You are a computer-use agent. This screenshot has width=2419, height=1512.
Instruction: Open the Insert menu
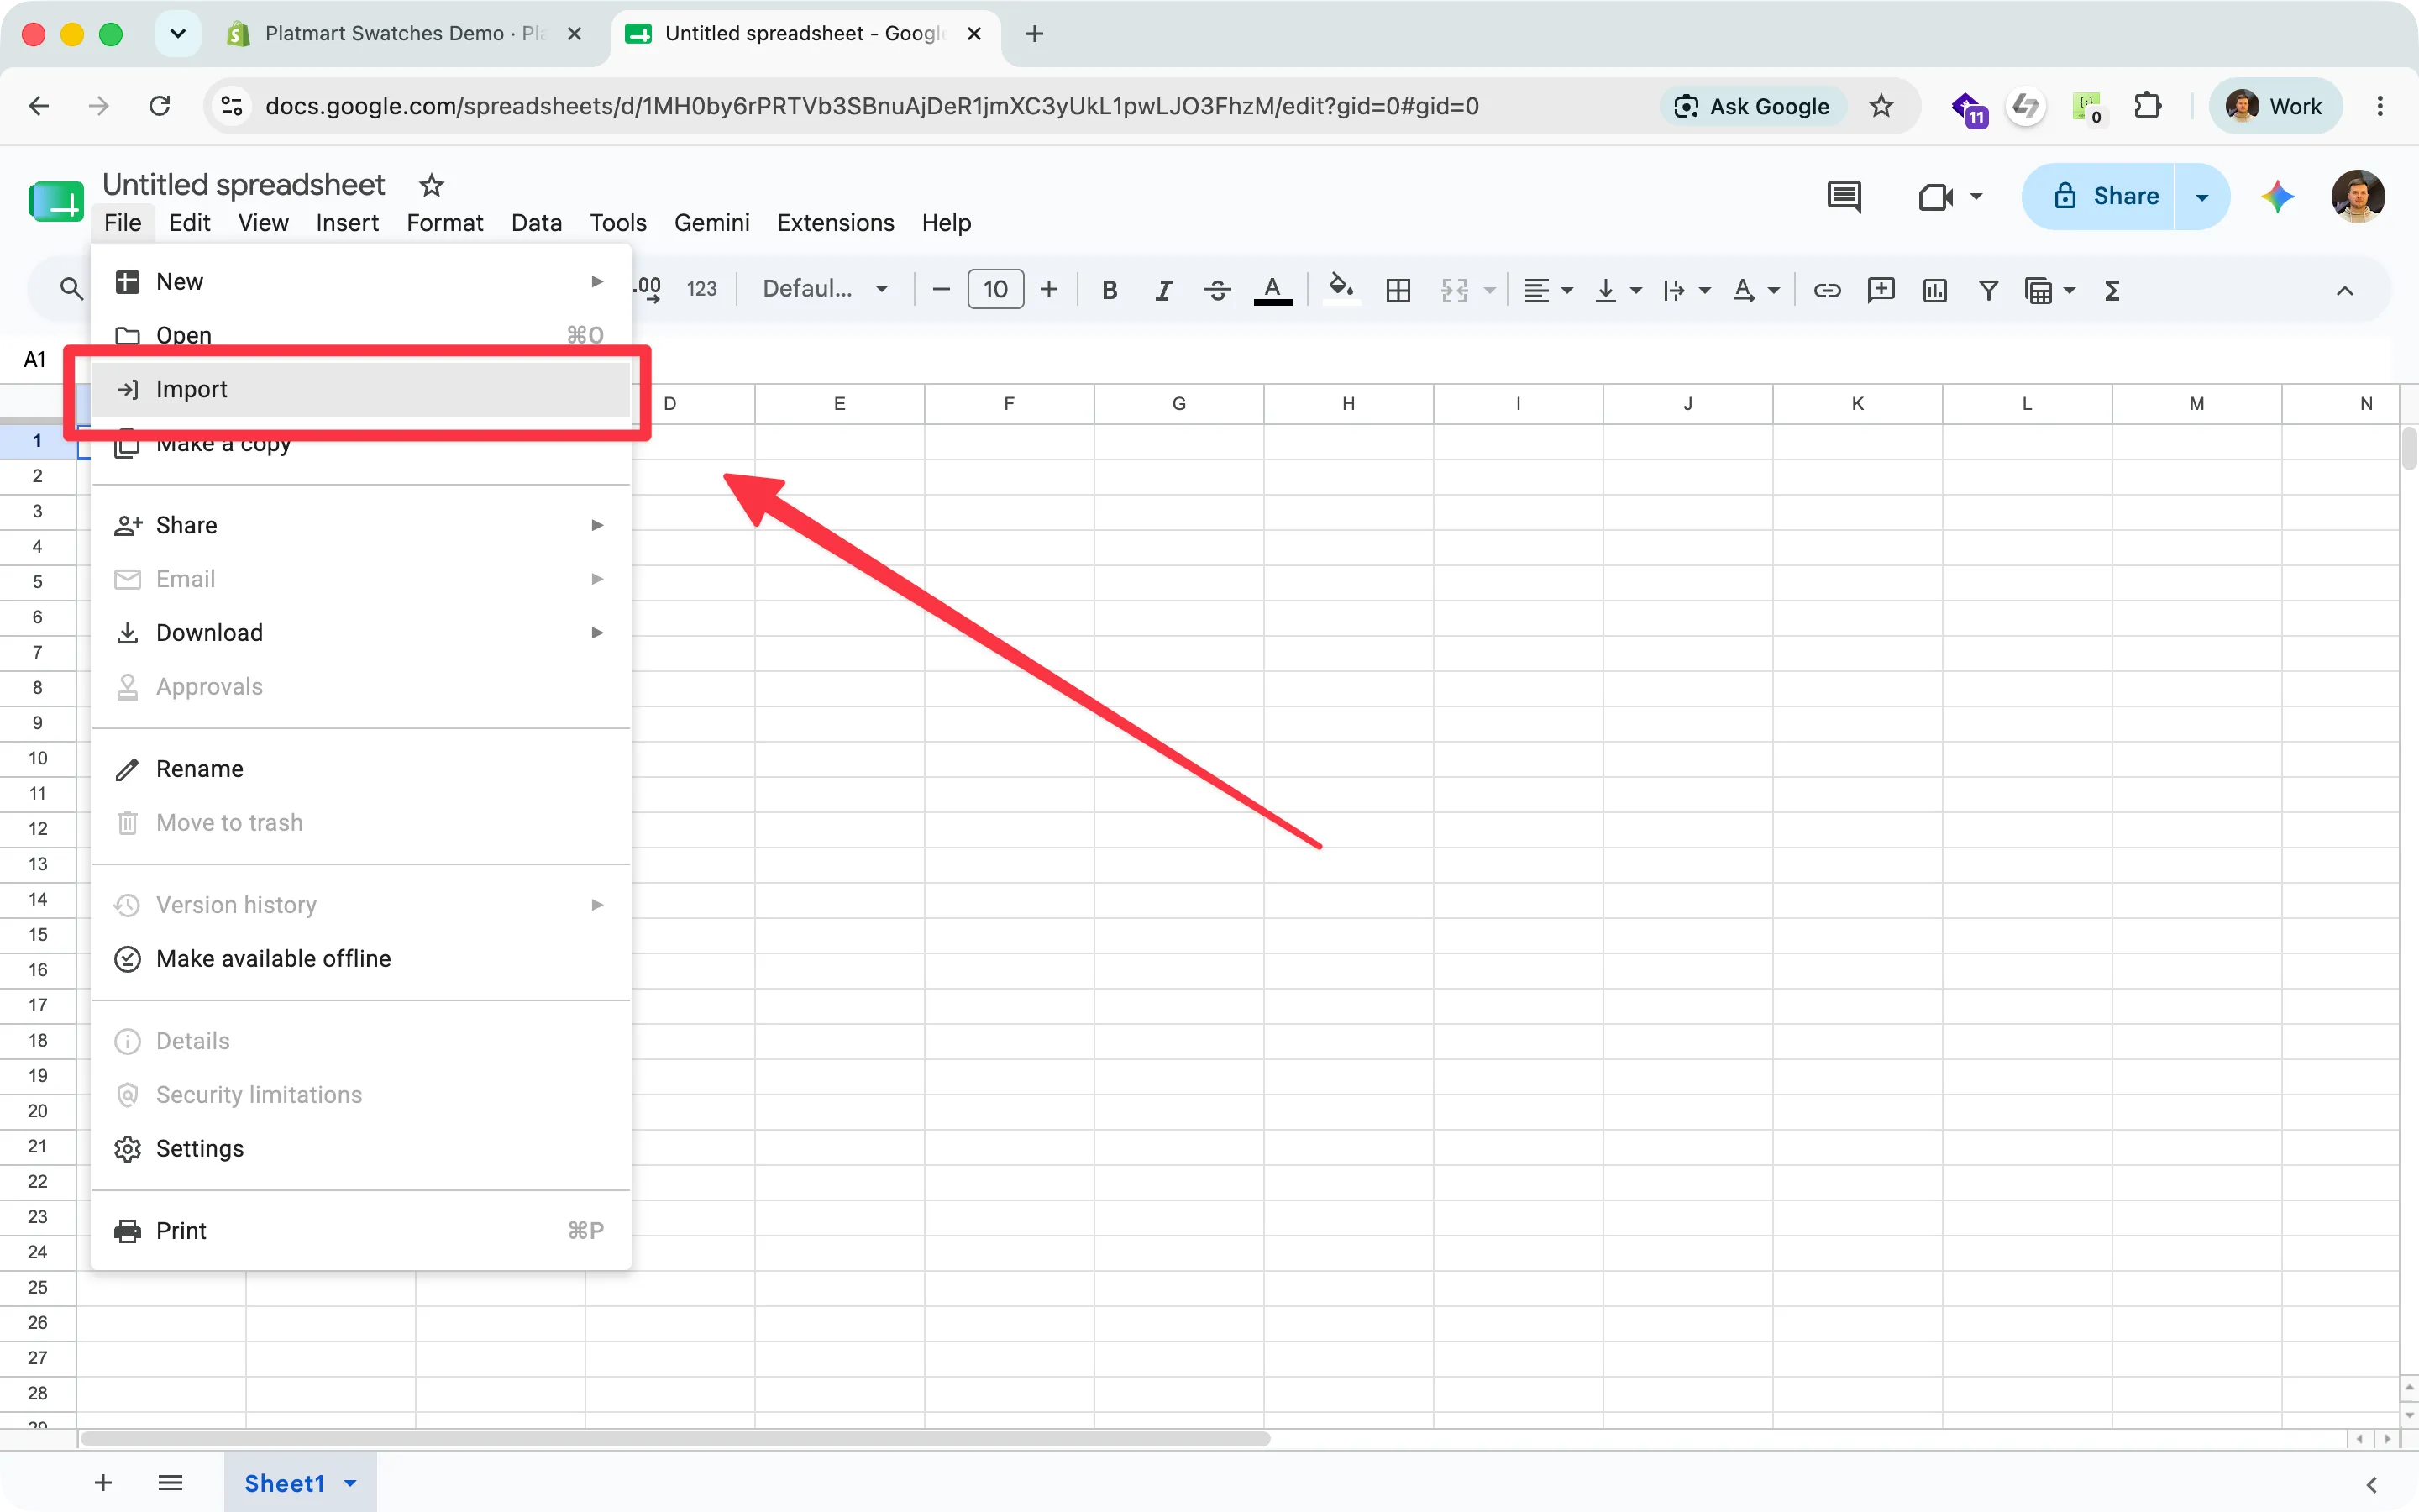point(347,222)
